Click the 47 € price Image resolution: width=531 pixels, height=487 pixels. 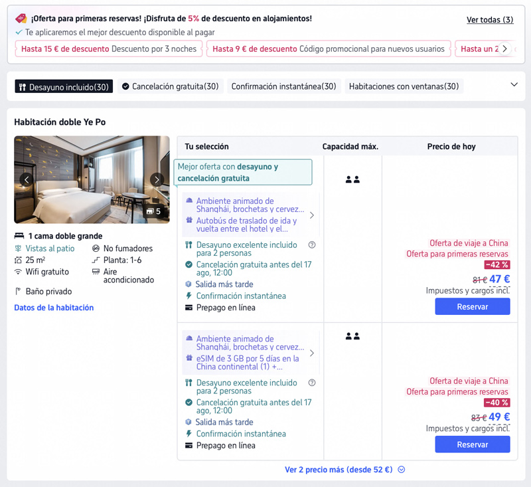500,279
